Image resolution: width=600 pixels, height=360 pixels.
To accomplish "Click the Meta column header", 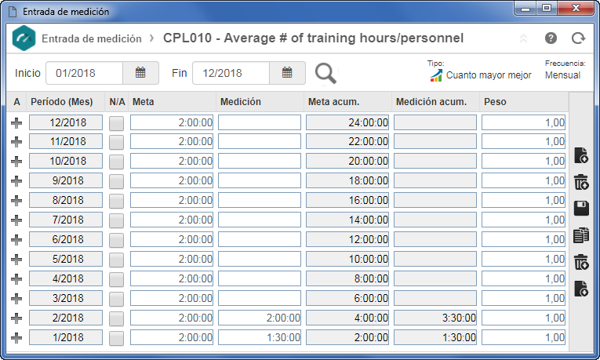I will pyautogui.click(x=143, y=102).
